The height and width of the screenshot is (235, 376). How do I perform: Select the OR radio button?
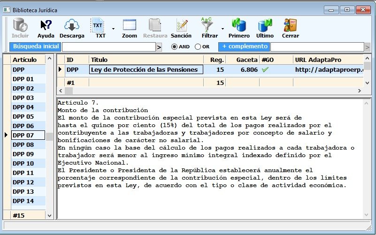198,47
